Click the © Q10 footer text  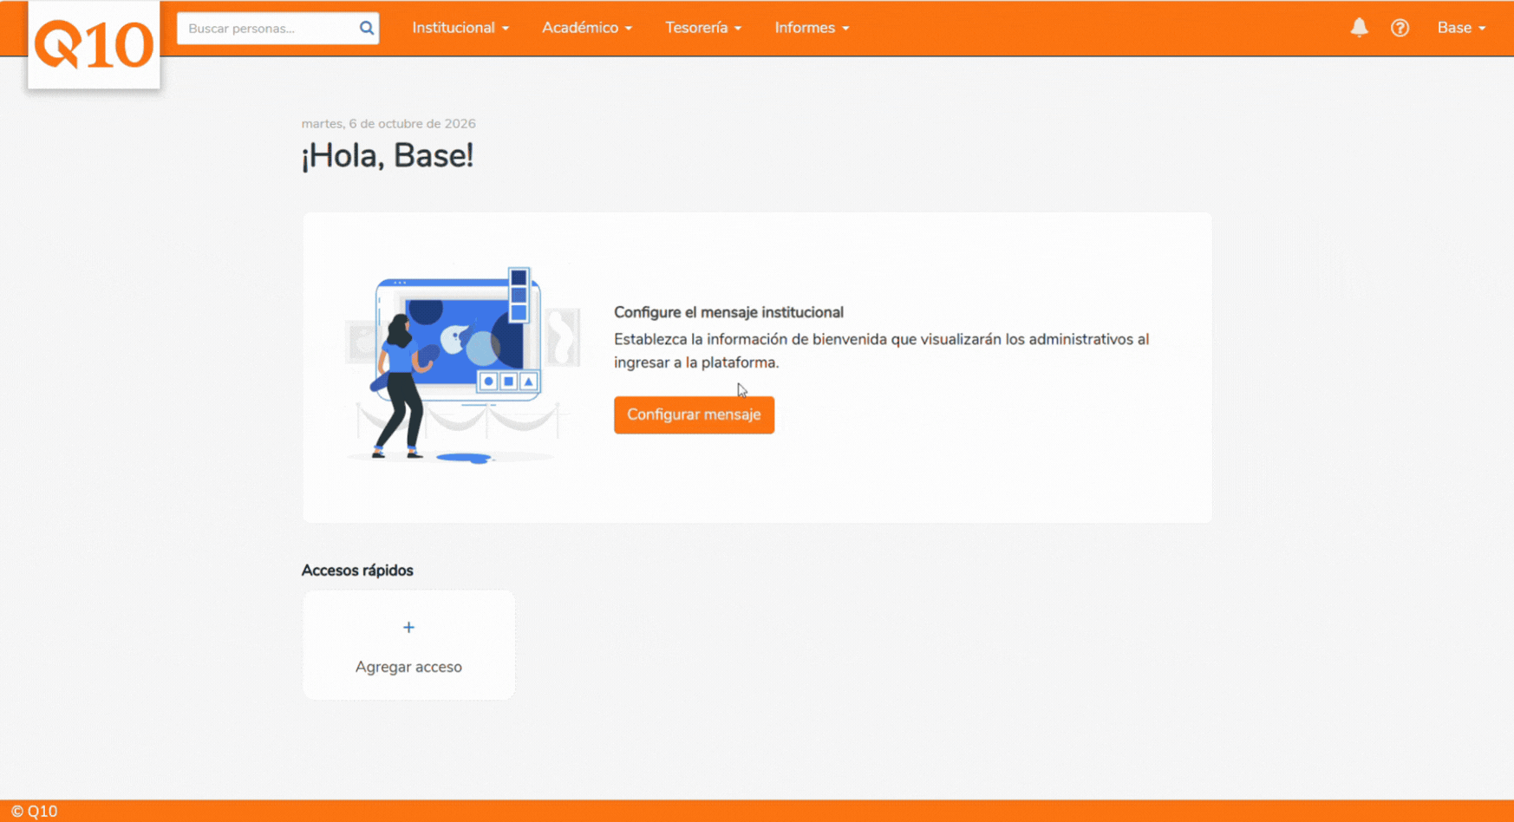tap(34, 812)
